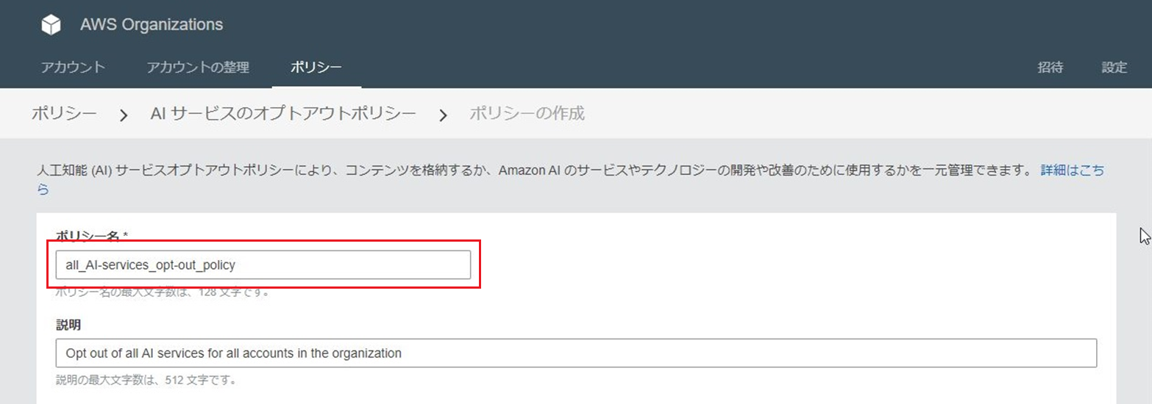The image size is (1152, 404).
Task: Select the ポリシー tab in the header
Action: tap(316, 68)
